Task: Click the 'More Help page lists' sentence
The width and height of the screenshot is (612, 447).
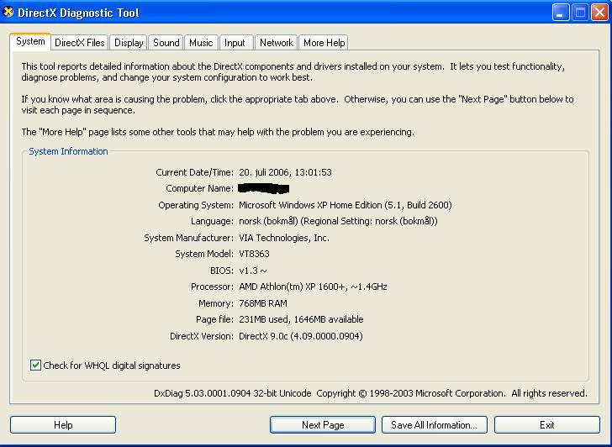Action: (x=218, y=132)
